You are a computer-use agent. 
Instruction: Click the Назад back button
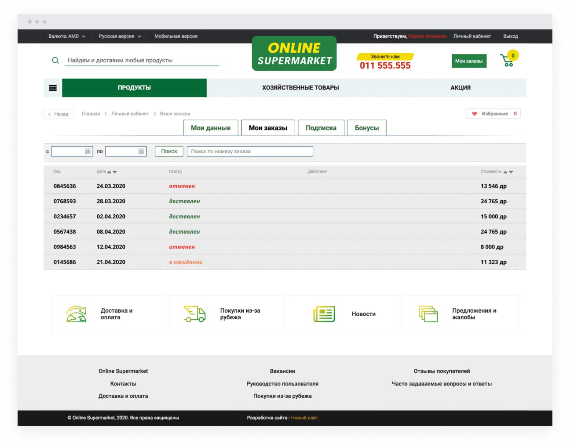coord(59,114)
